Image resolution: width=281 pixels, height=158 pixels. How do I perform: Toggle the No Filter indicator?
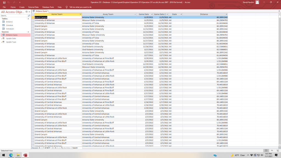(x=65, y=148)
